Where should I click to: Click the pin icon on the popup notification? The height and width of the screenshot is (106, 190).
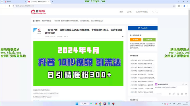coord(183,84)
